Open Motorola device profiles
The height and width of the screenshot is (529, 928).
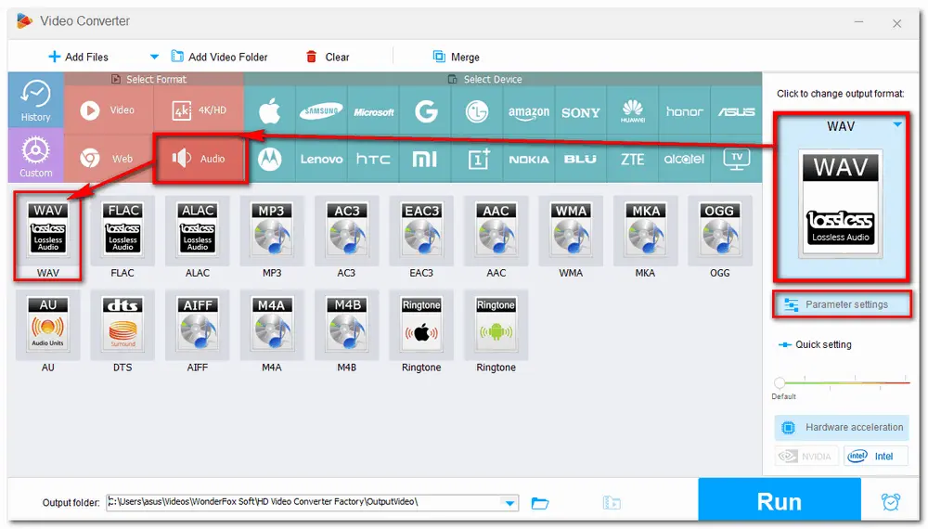(x=270, y=160)
